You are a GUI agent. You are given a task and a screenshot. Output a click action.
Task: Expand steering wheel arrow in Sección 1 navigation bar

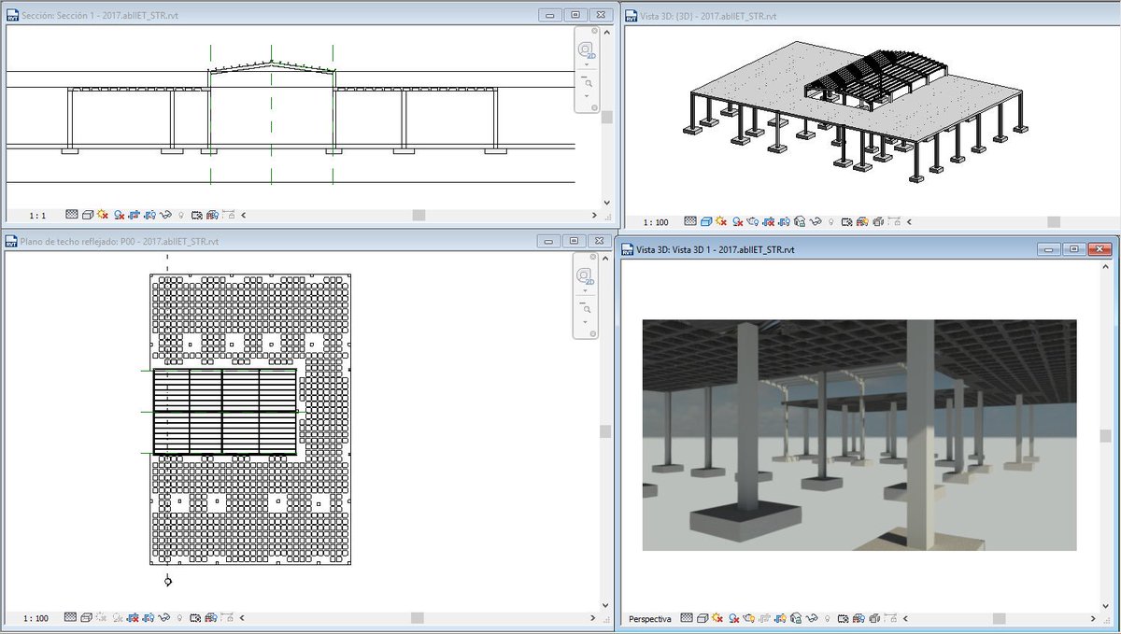(x=587, y=64)
